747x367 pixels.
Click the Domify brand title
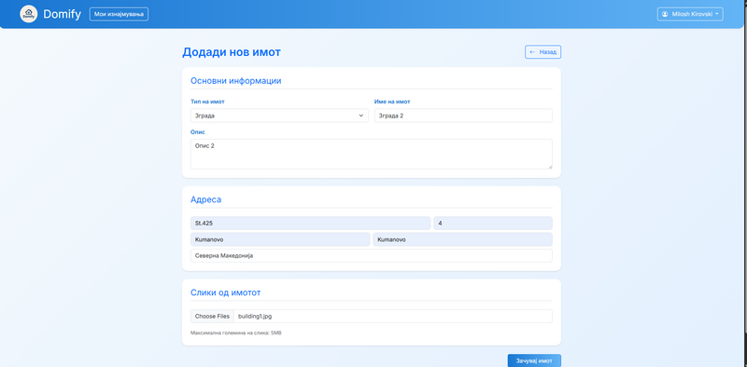click(63, 14)
